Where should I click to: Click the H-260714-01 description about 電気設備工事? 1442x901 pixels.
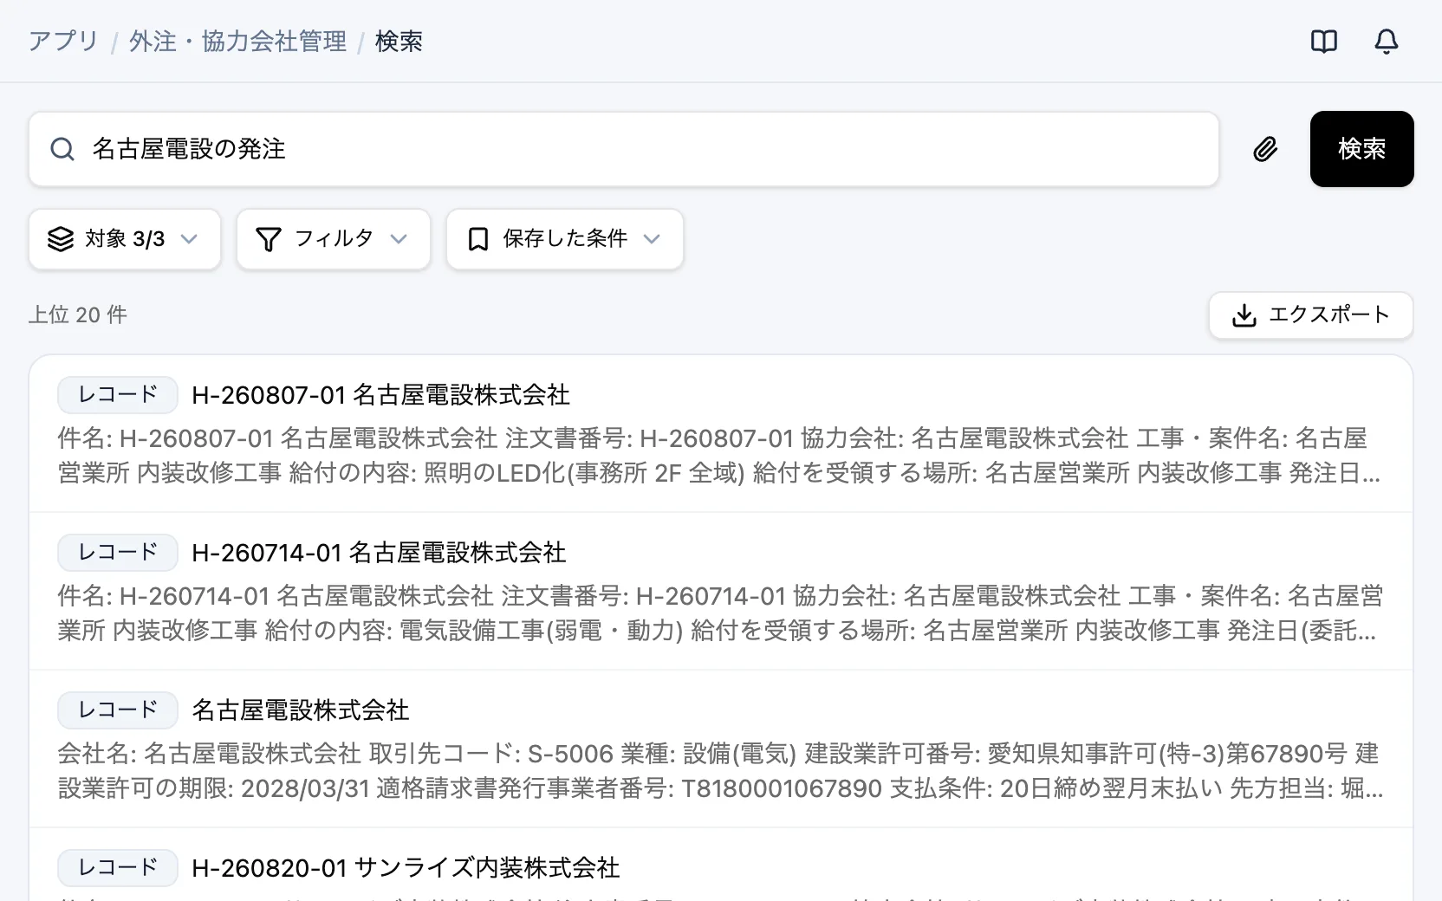pyautogui.click(x=719, y=613)
